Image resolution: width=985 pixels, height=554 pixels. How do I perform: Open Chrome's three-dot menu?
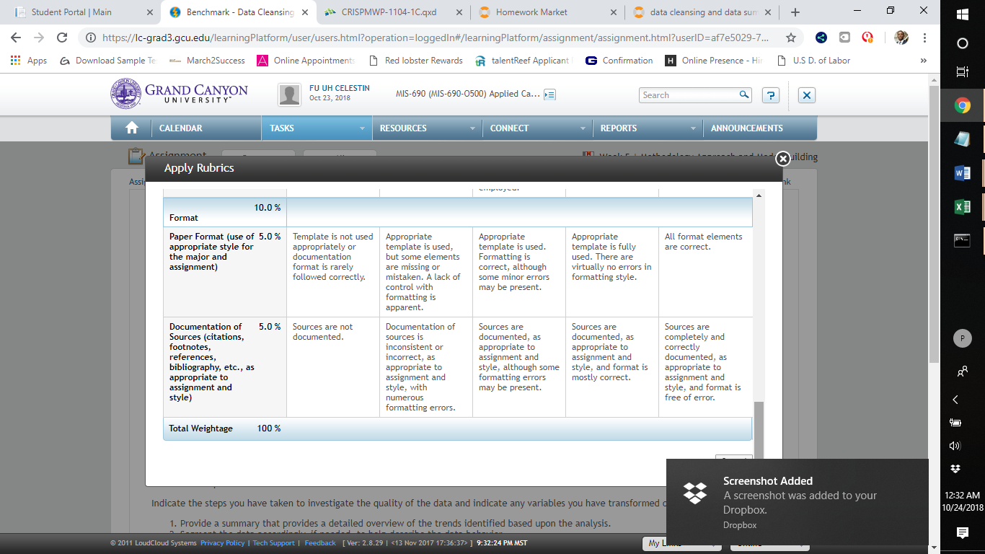pyautogui.click(x=925, y=38)
